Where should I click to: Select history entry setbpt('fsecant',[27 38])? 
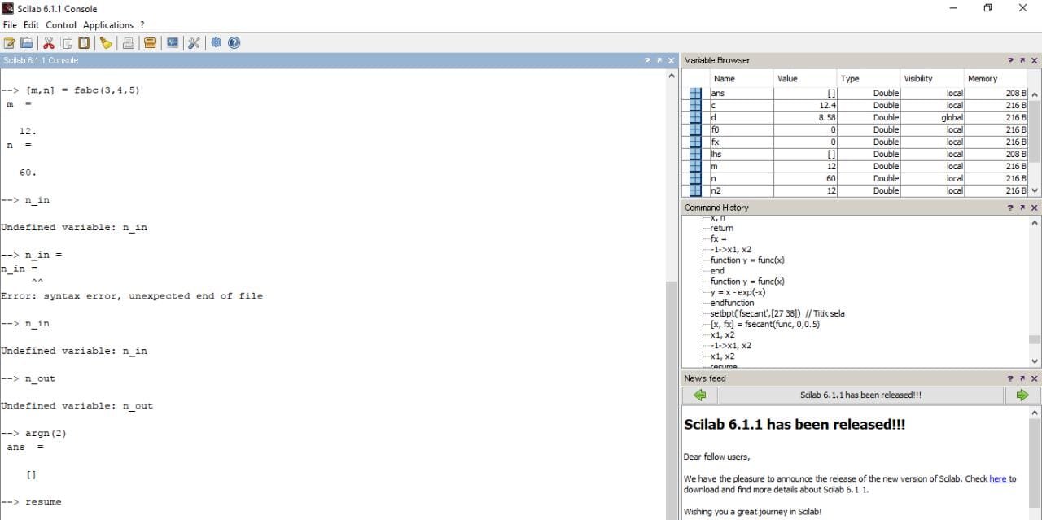click(x=777, y=313)
